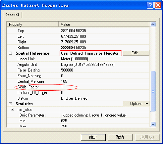Close the Raster Dataset Properties dialog
This screenshot has height=144, width=163.
pyautogui.click(x=158, y=5)
